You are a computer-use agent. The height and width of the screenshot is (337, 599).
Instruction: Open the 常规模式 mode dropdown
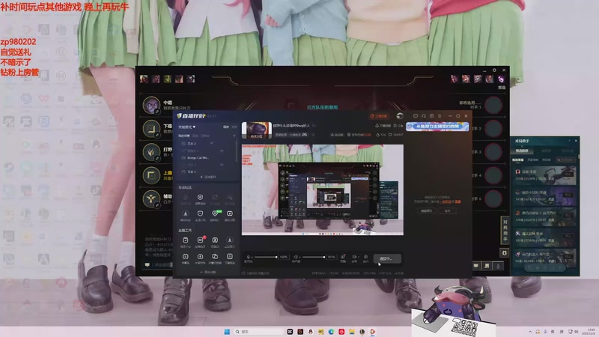click(186, 127)
